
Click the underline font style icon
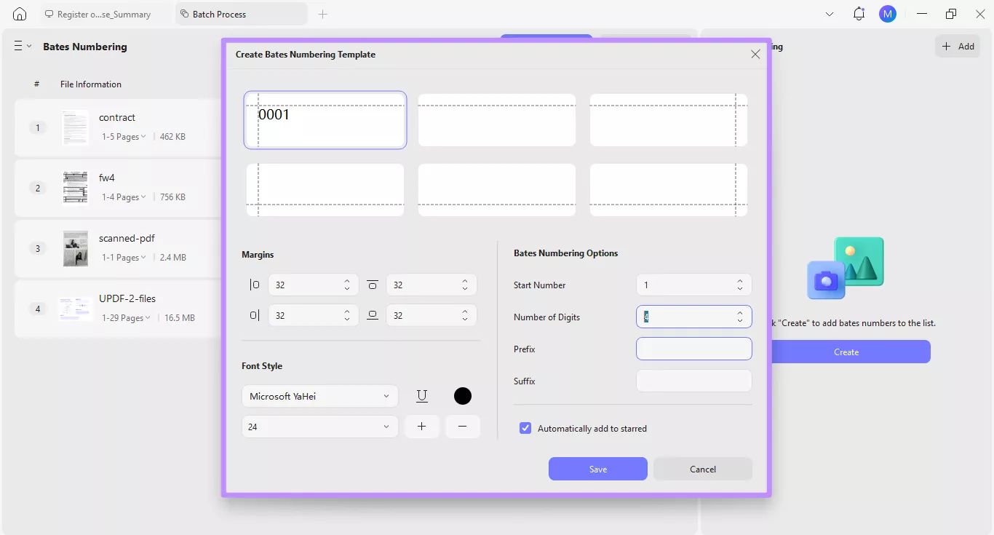(x=422, y=396)
